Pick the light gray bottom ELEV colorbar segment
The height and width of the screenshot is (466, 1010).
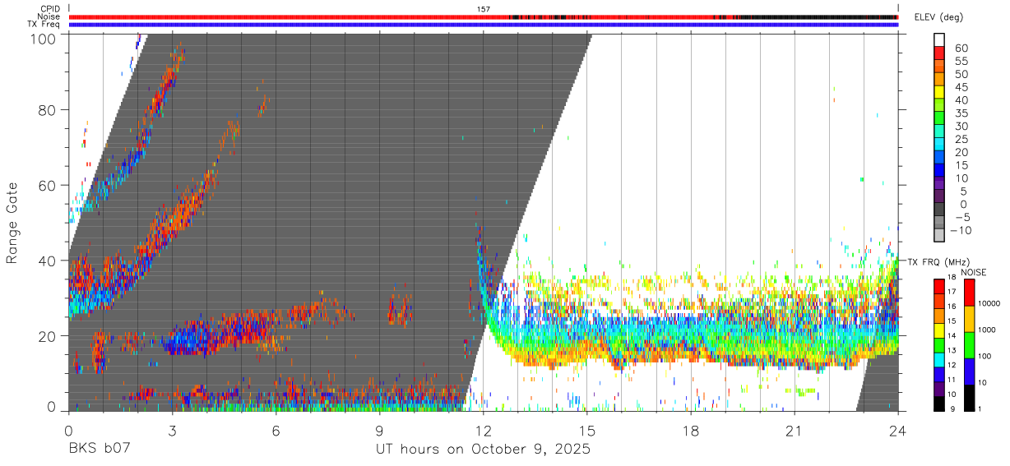939,235
